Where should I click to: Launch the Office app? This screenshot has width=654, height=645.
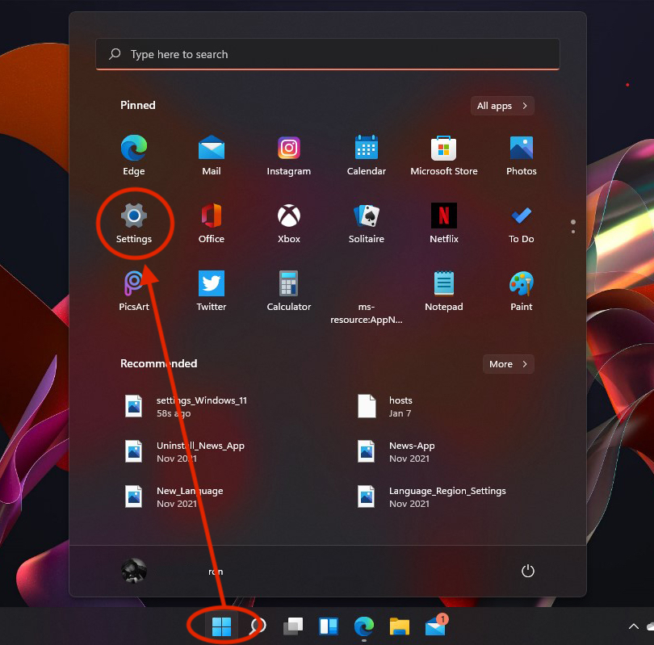[x=212, y=223]
